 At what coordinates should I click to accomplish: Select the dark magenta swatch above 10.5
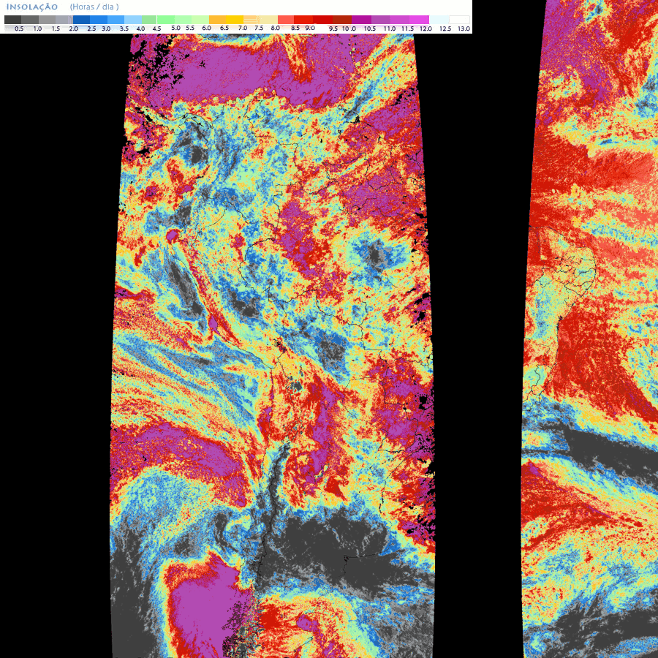tap(361, 20)
